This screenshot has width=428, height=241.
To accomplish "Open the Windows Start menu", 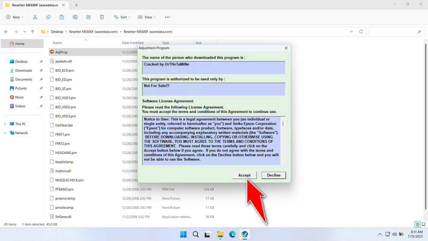I will point(184,235).
